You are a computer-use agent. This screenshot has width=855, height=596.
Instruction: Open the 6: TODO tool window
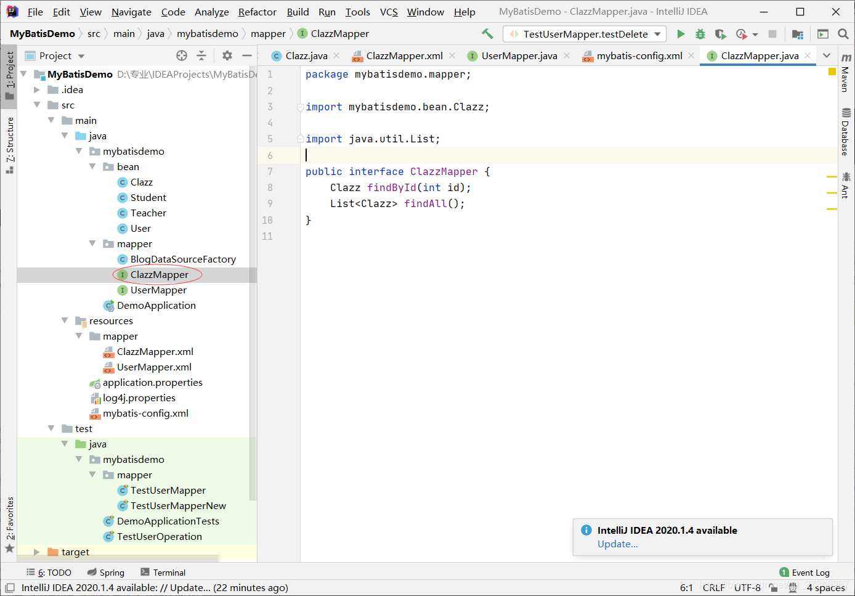click(49, 573)
